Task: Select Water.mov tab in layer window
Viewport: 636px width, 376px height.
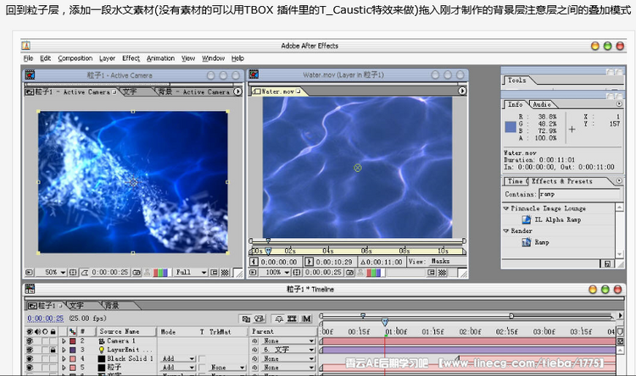Action: 278,91
